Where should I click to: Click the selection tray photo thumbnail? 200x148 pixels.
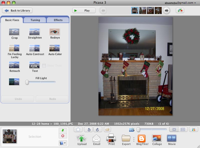[x=10, y=136]
